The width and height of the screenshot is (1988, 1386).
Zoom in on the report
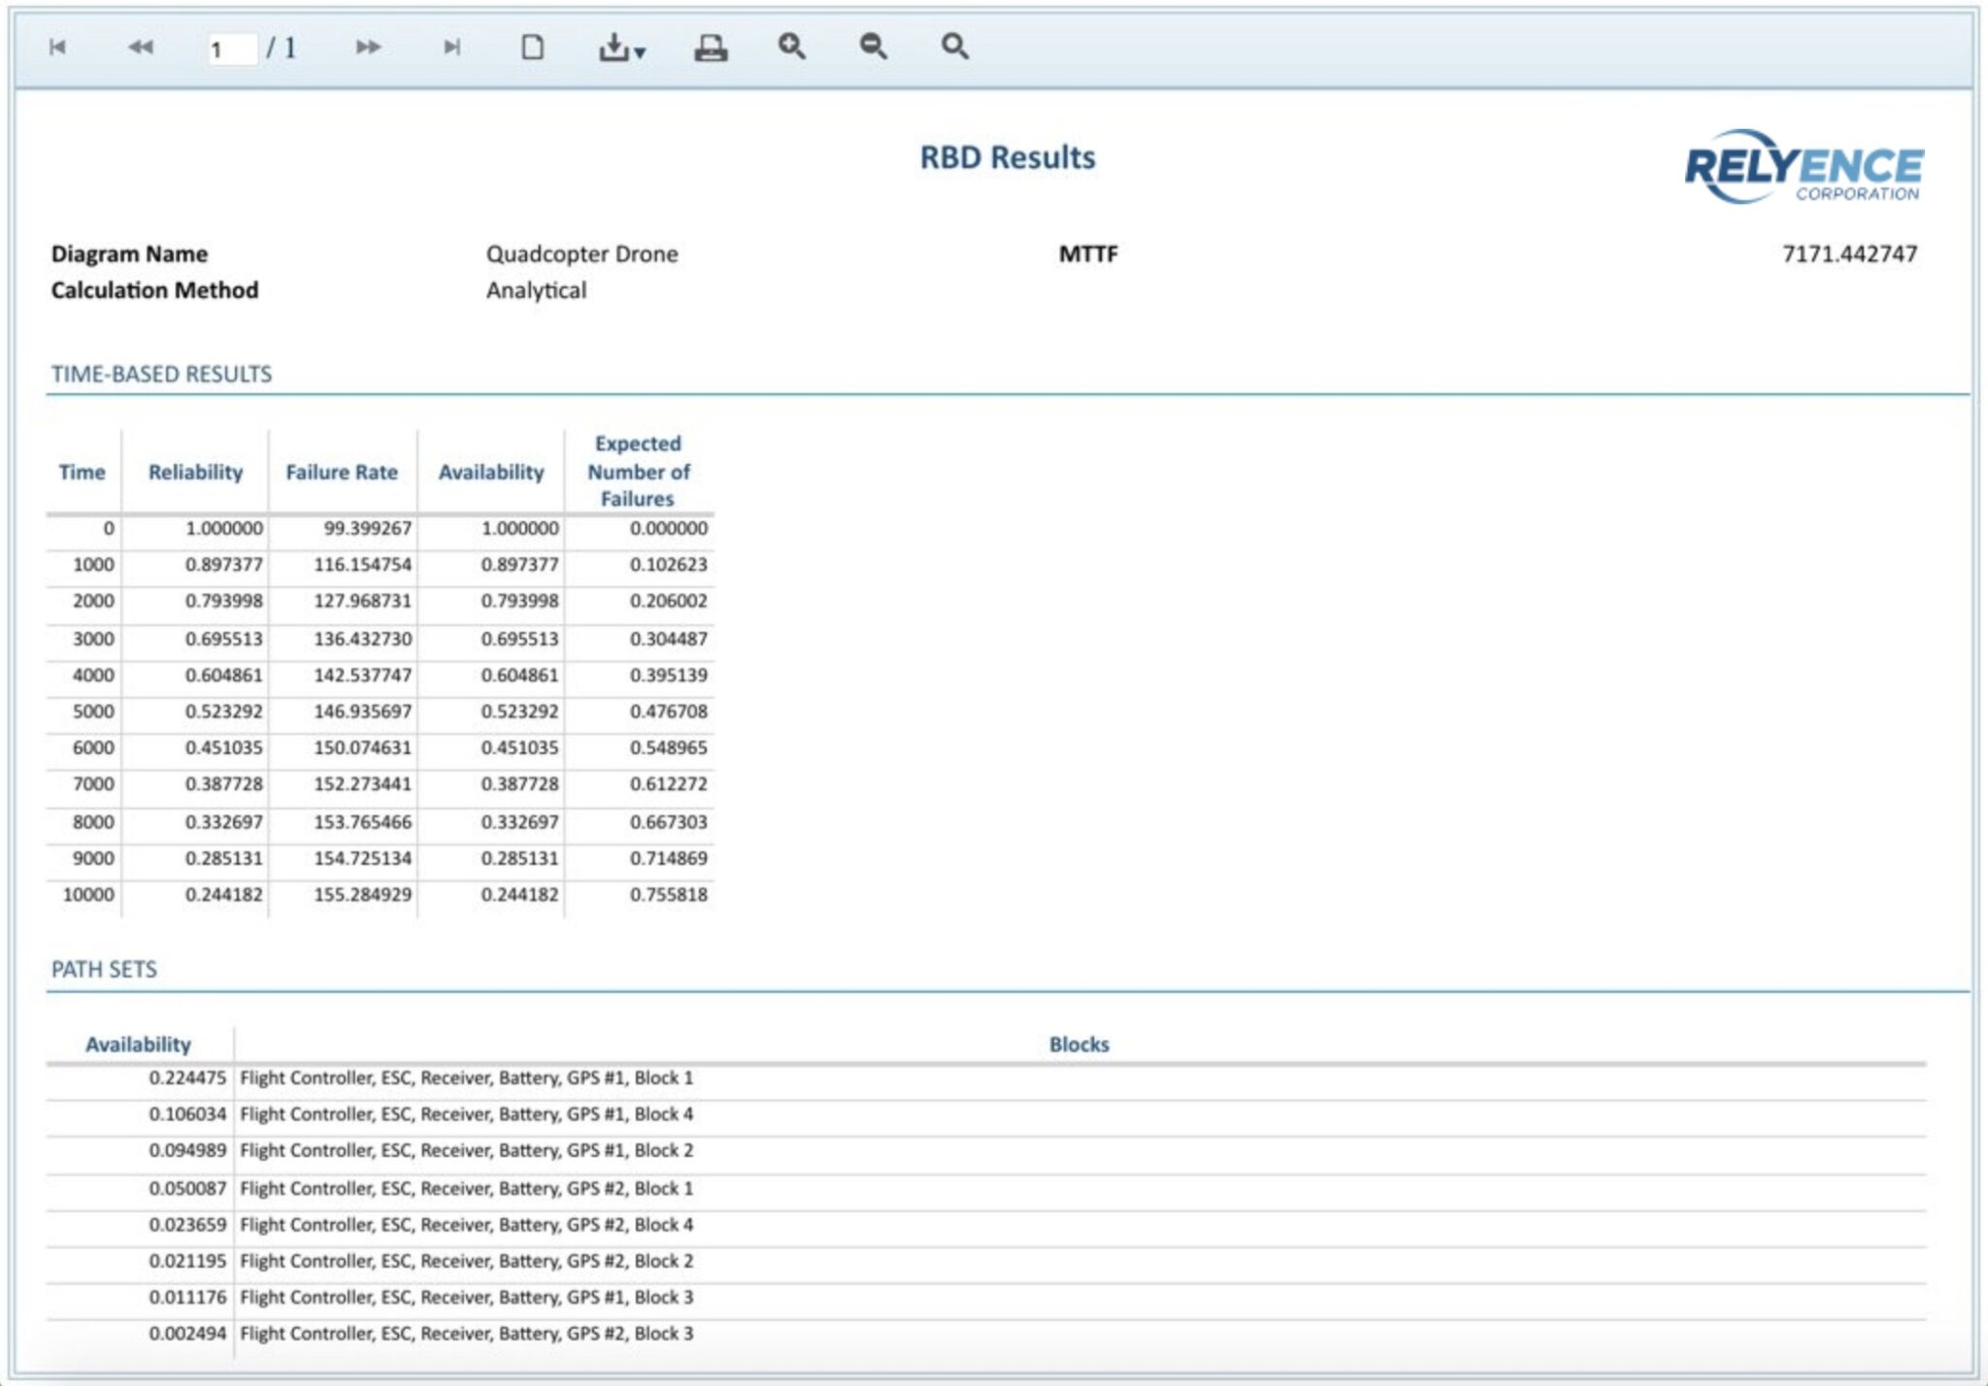(792, 46)
